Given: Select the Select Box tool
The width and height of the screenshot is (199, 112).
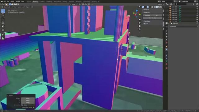Looking at the screenshot, I should [3, 11].
